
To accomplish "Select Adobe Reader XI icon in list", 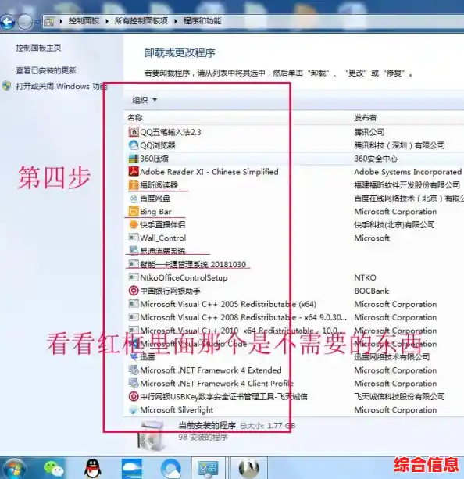I will pyautogui.click(x=133, y=172).
